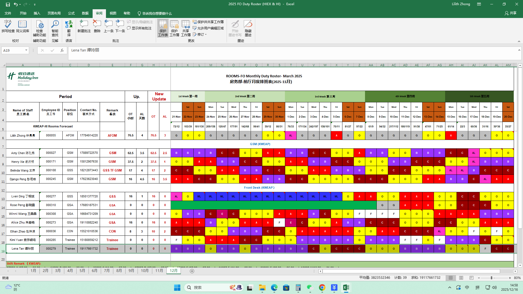Switch to Page Break Preview
This screenshot has width=523, height=294.
(472, 278)
